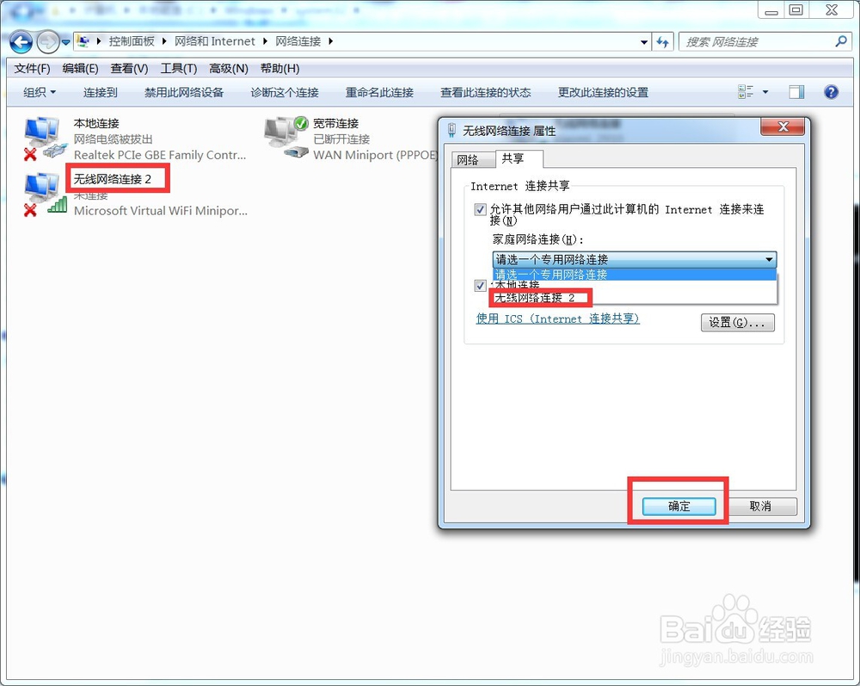Screen dimensions: 860x686
Task: Toggle the second checkbox behind dropdown list
Action: tap(480, 286)
